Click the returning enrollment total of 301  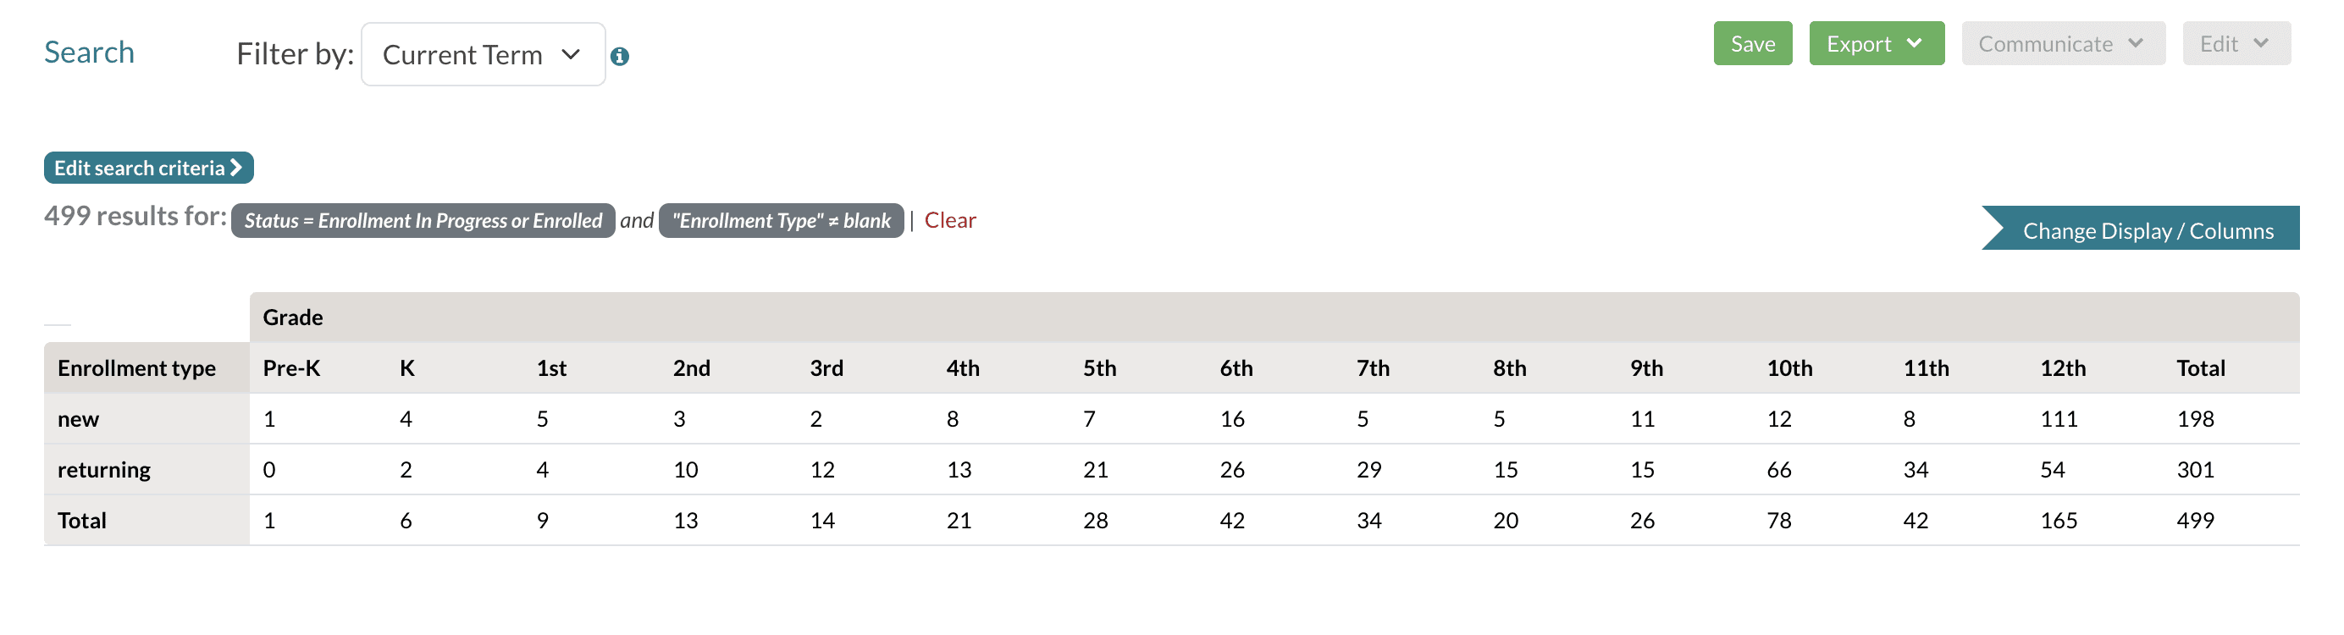2195,469
